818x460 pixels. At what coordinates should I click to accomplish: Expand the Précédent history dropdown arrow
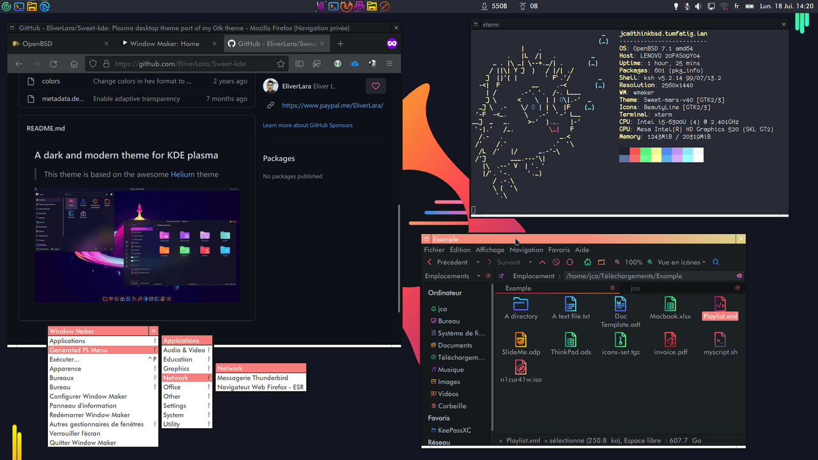(477, 263)
